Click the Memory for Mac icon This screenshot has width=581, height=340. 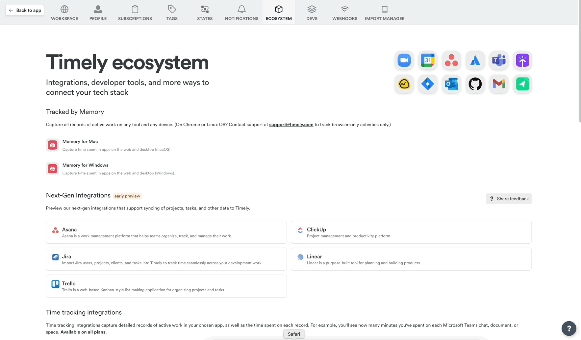click(53, 145)
